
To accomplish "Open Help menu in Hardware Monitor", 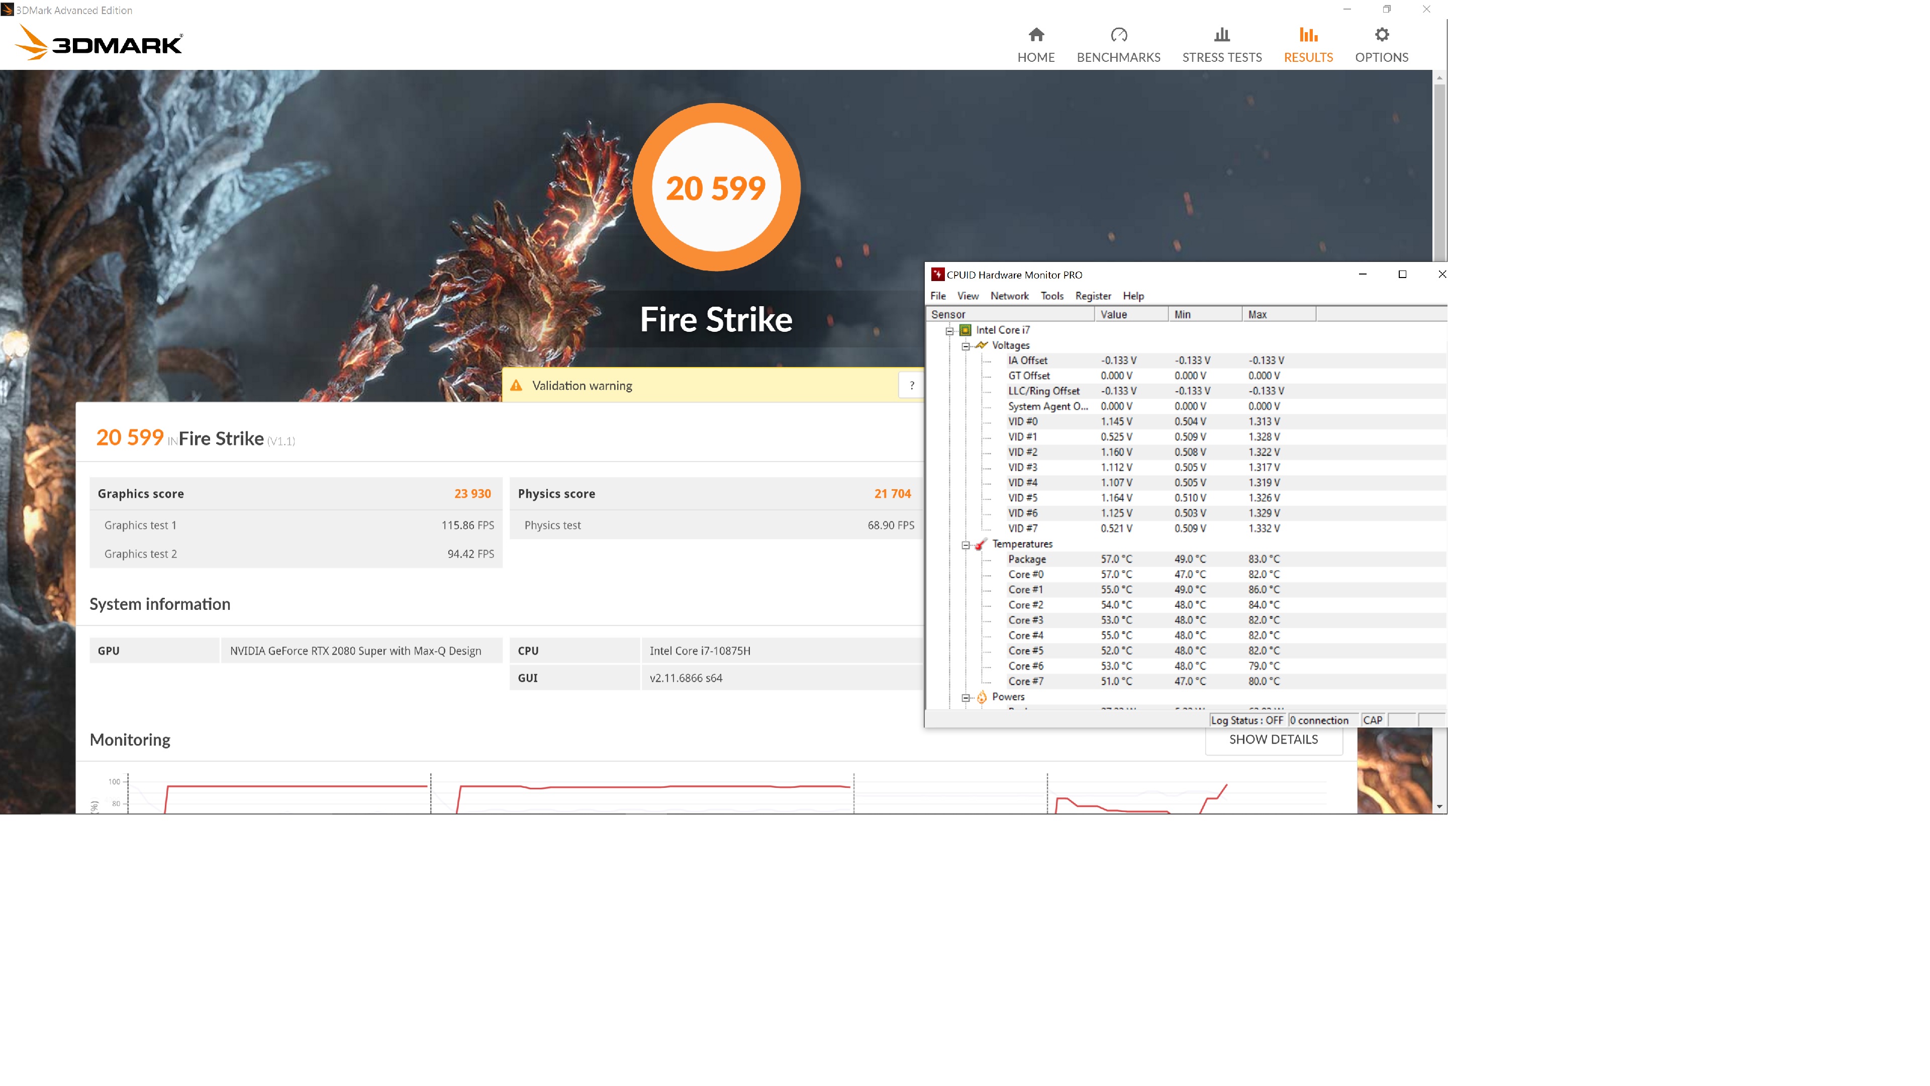I will click(x=1133, y=296).
